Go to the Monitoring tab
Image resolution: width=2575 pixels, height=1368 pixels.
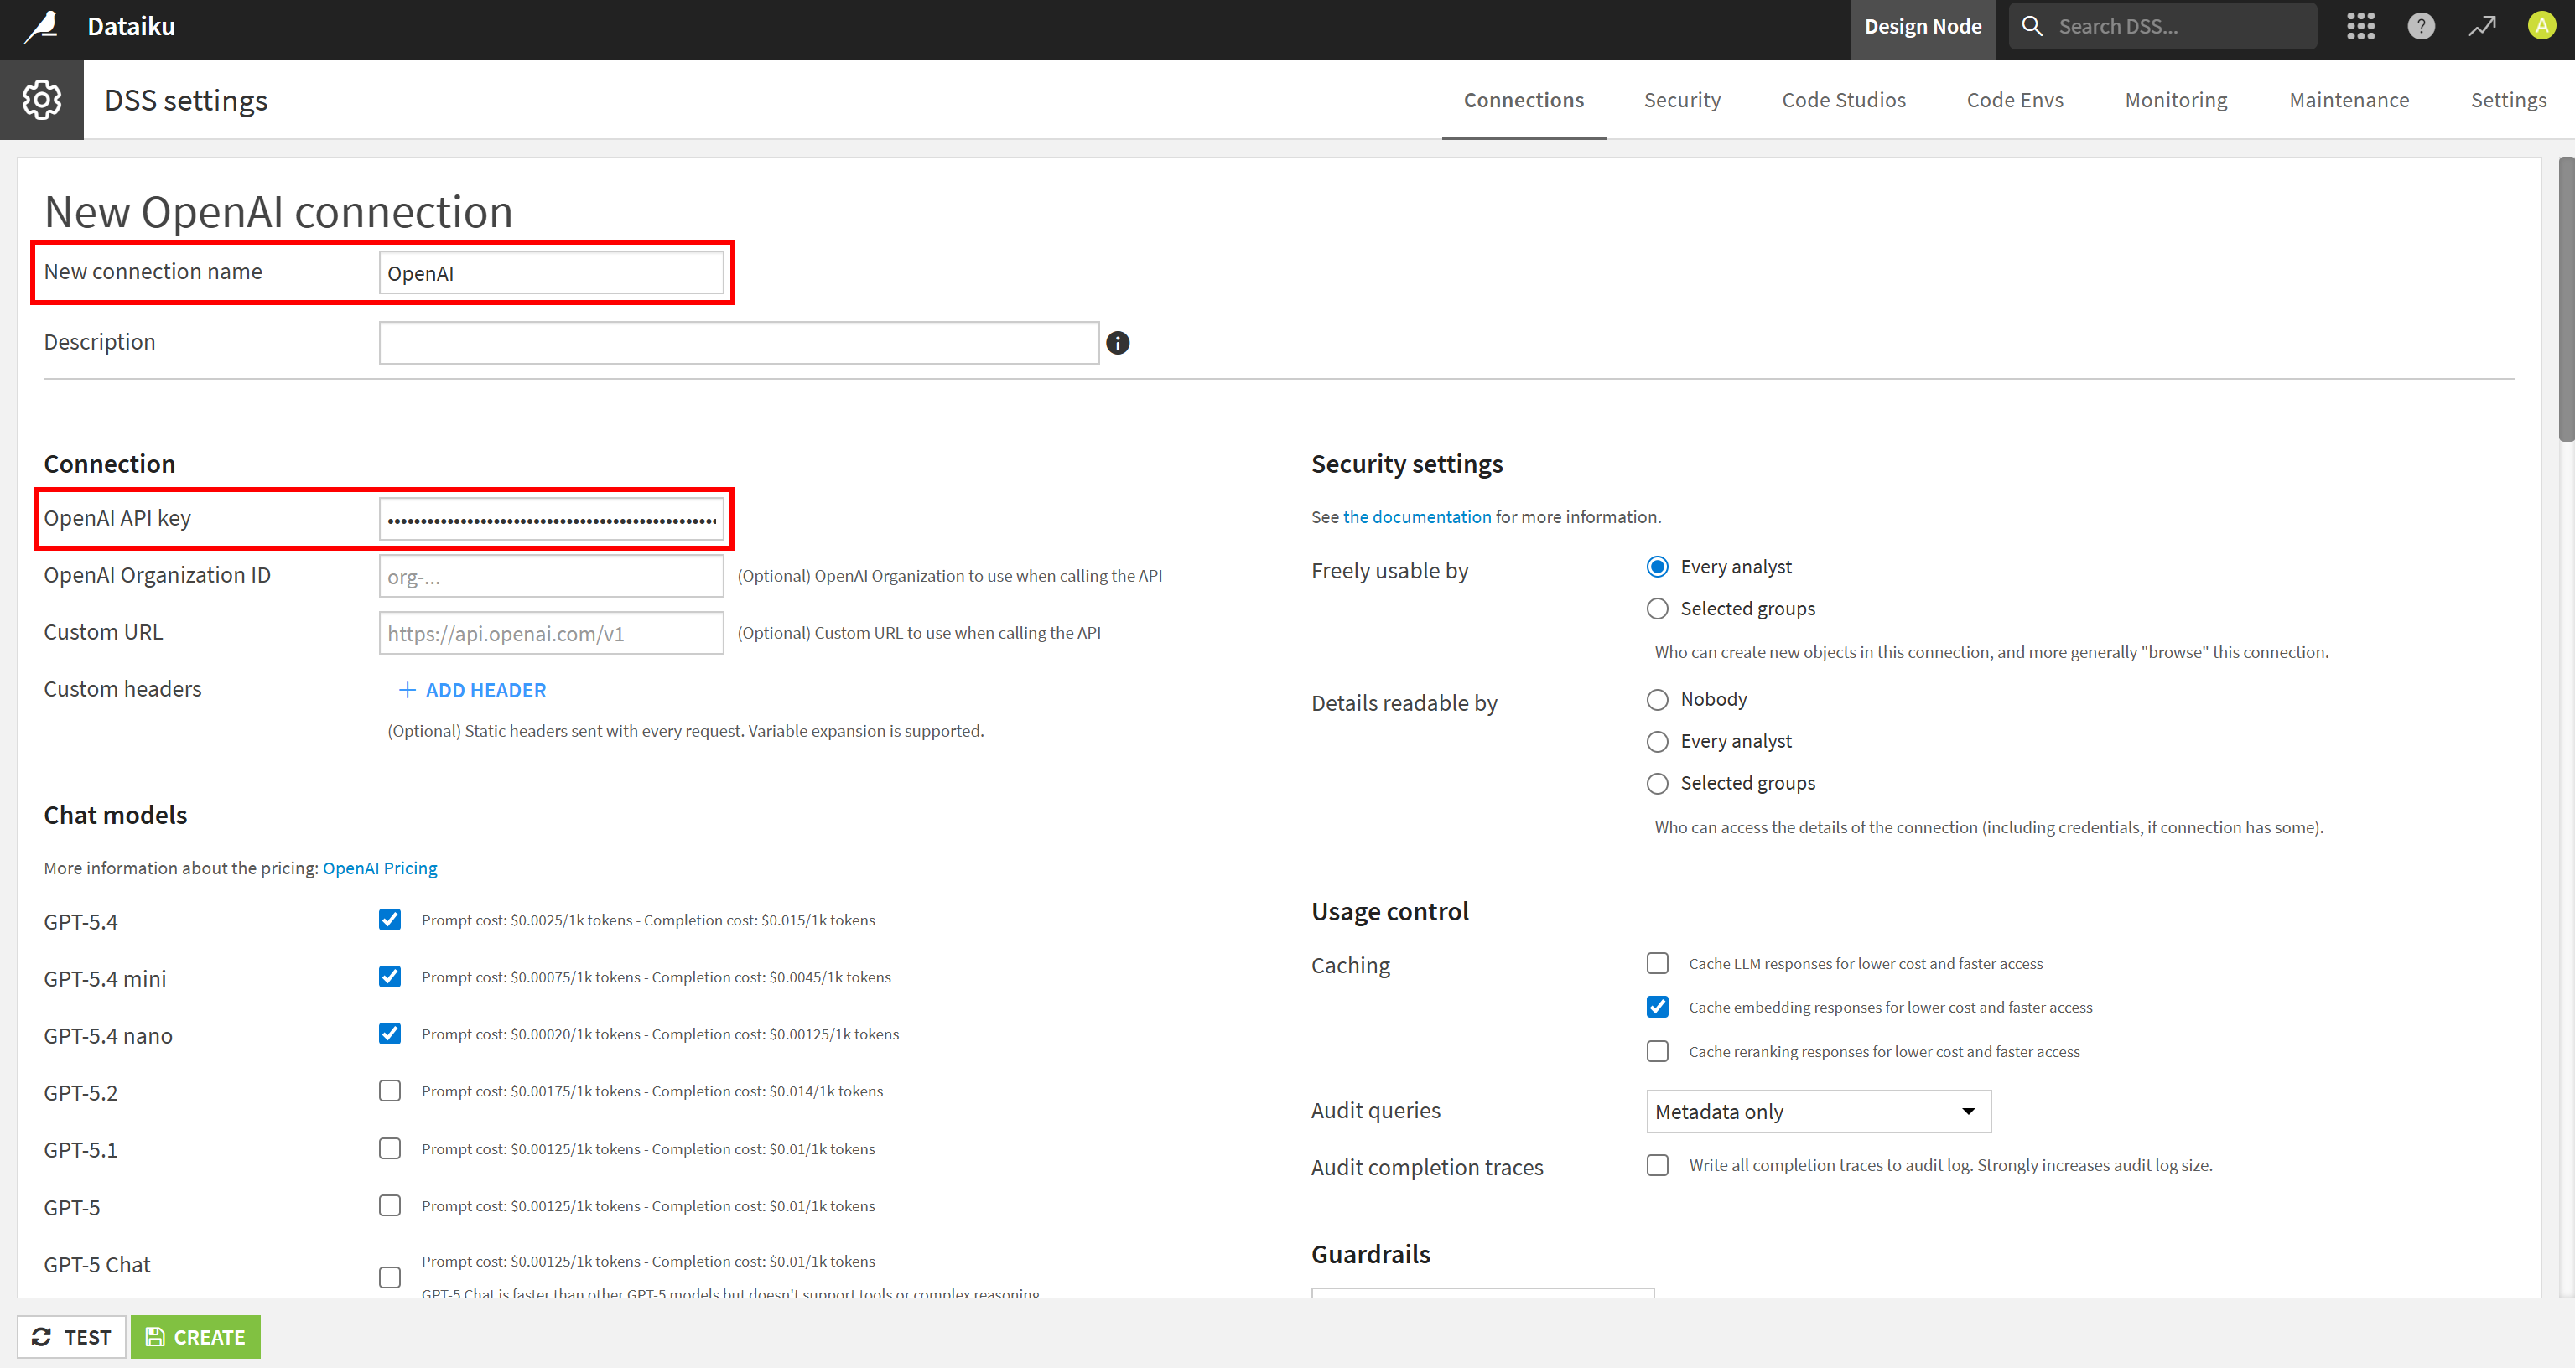[2176, 100]
